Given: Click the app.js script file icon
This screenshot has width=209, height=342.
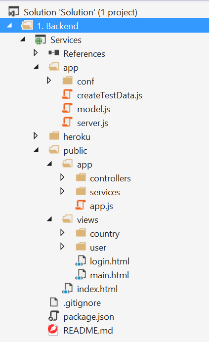Looking at the screenshot, I should [x=81, y=205].
